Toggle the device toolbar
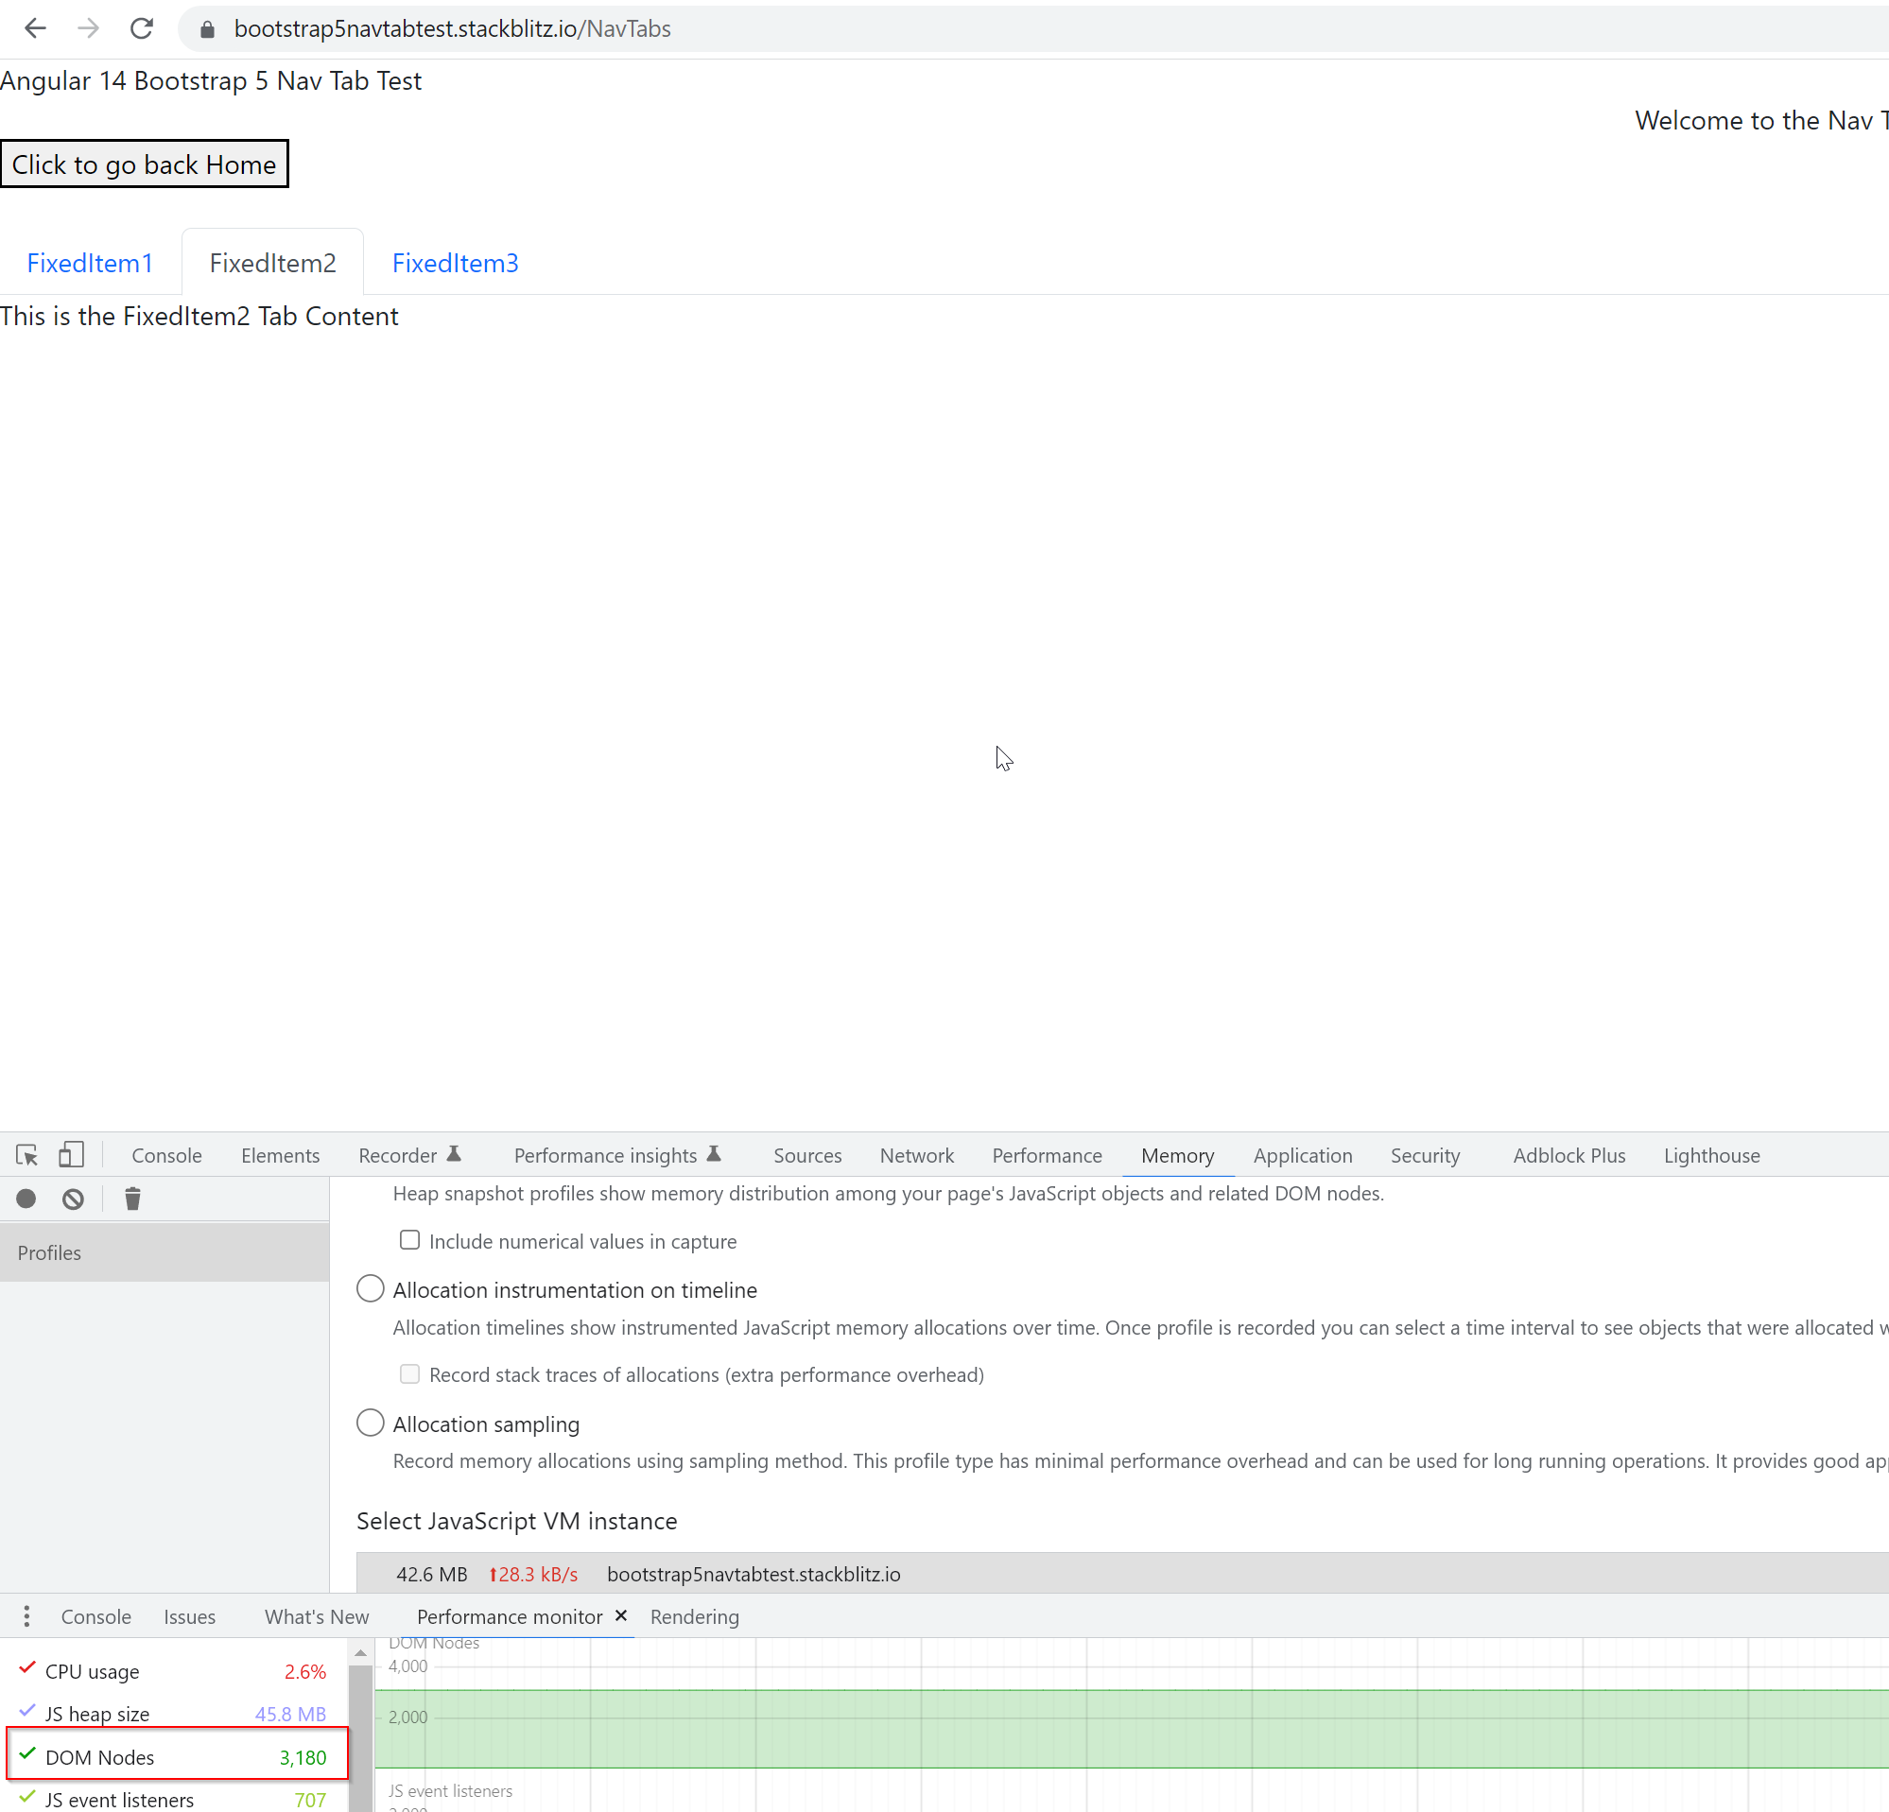The image size is (1889, 1812). click(x=70, y=1154)
